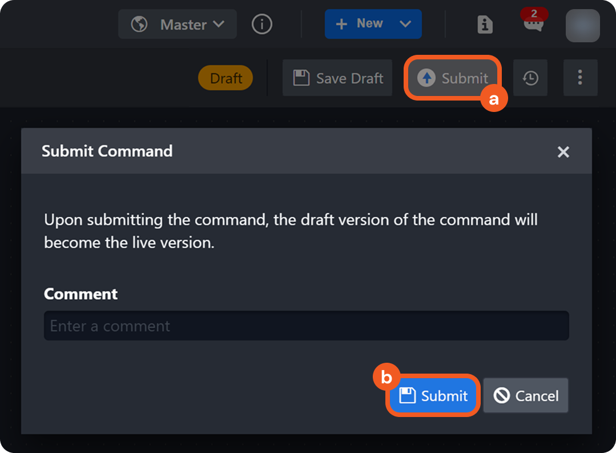Viewport: 616px width, 453px height.
Task: Click the prohibition icon on the Cancel button
Action: 501,395
